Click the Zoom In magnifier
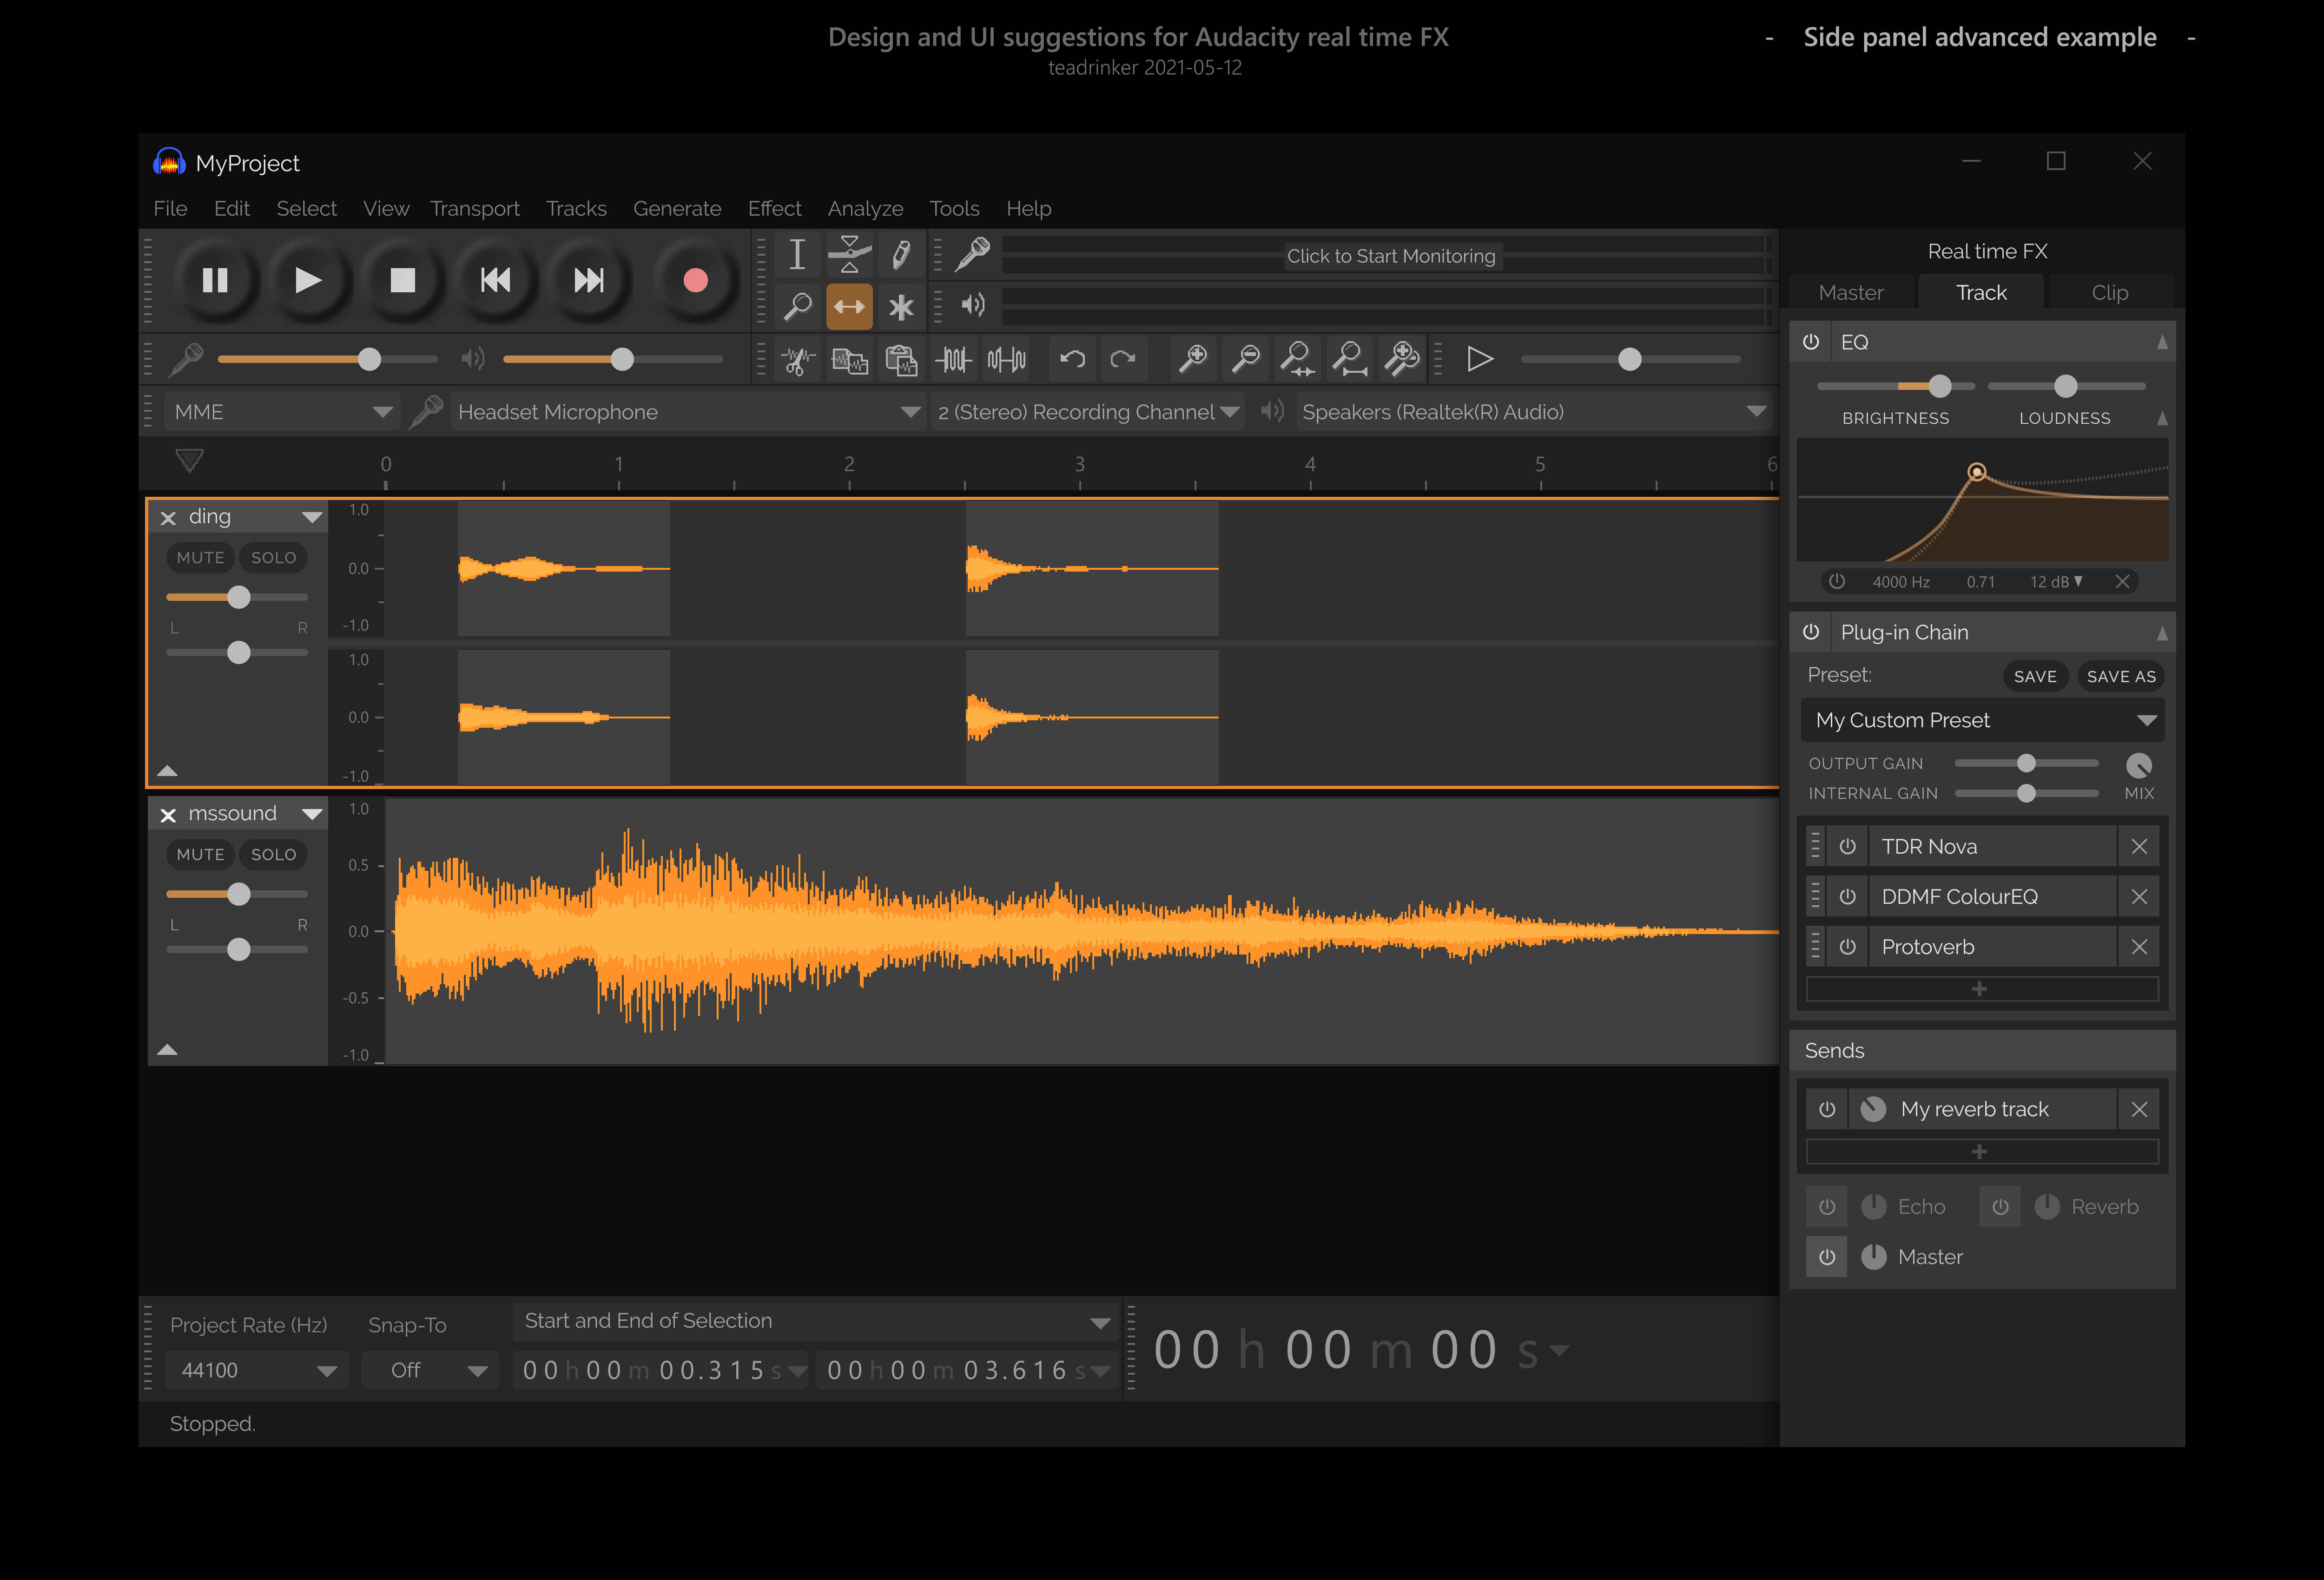 [1193, 359]
